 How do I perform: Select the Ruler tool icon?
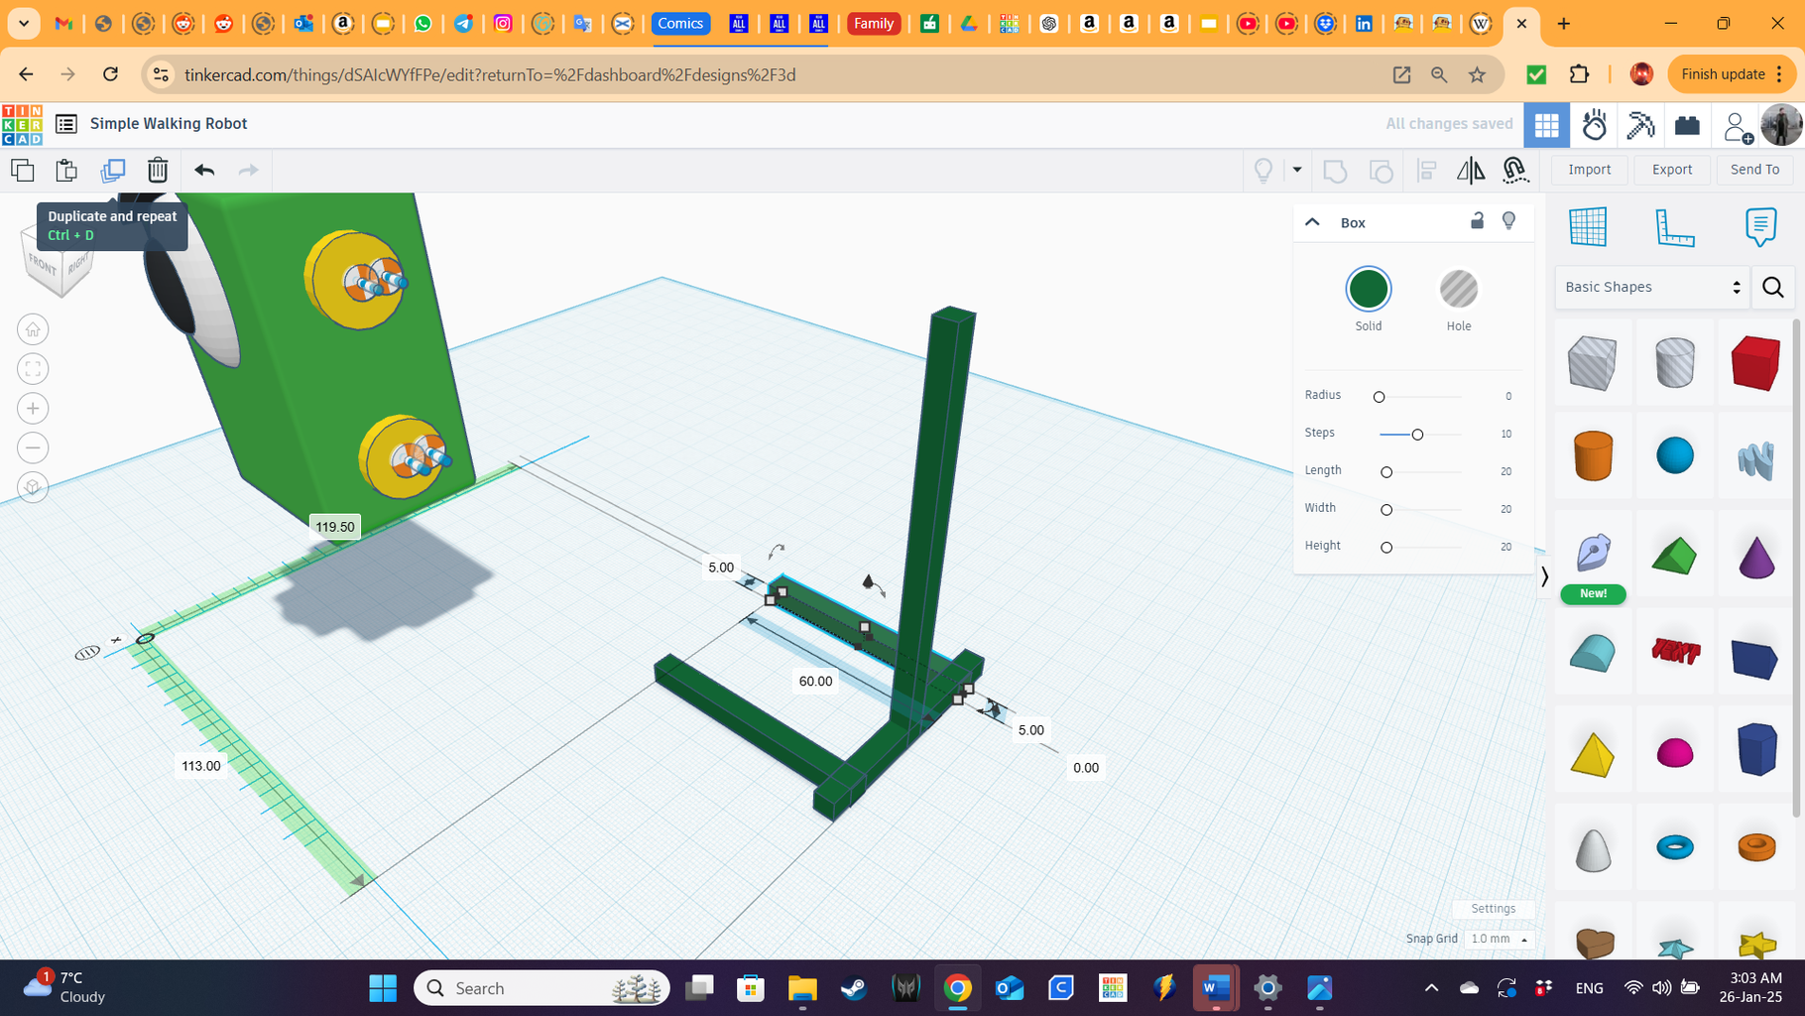1674,227
